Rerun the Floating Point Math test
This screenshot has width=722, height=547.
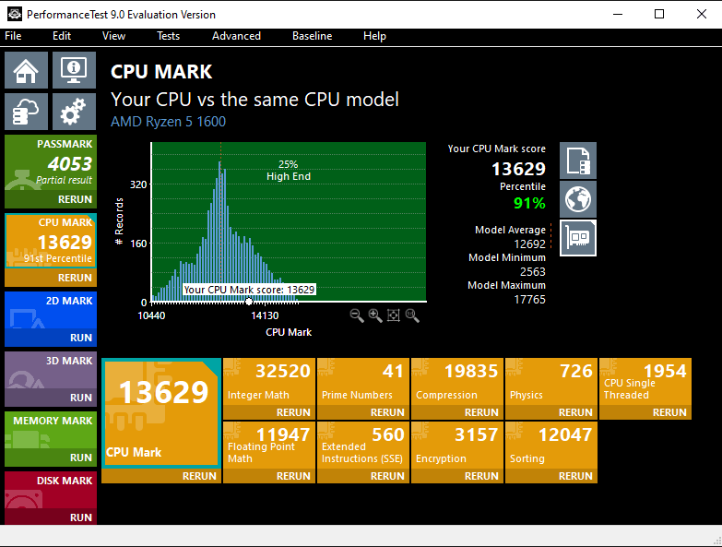pyautogui.click(x=269, y=476)
